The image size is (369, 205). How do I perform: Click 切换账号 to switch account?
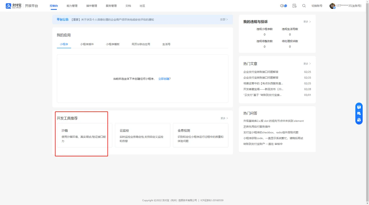click(317, 6)
